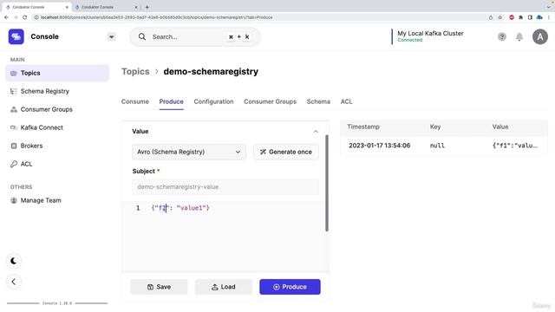Switch to the Schema tab

pyautogui.click(x=318, y=101)
